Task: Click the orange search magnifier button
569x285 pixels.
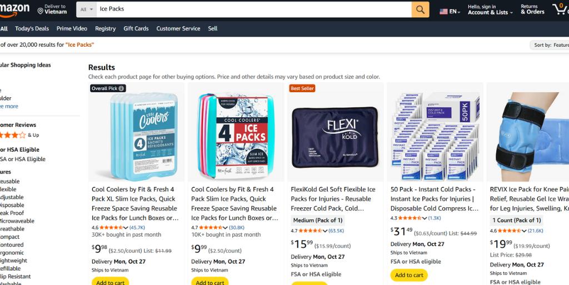Action: click(420, 9)
